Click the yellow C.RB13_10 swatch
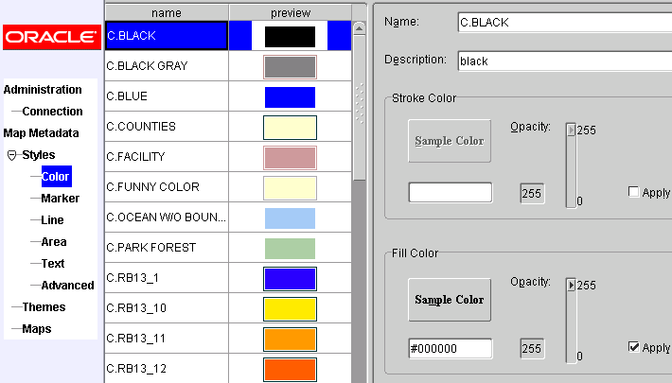The width and height of the screenshot is (672, 383). 290,309
